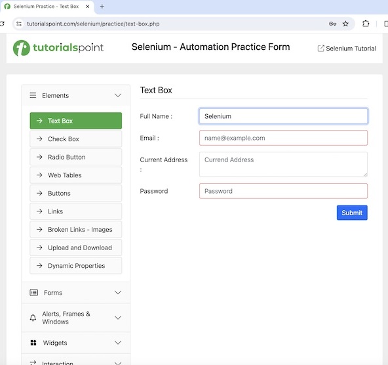This screenshot has height=365, width=388.
Task: Open the Check Box menu item
Action: 76,139
